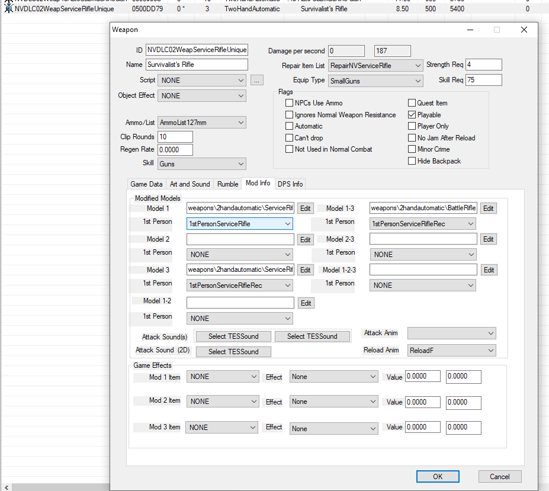549x491 pixels.
Task: Click the Regen Rate field
Action: (175, 150)
